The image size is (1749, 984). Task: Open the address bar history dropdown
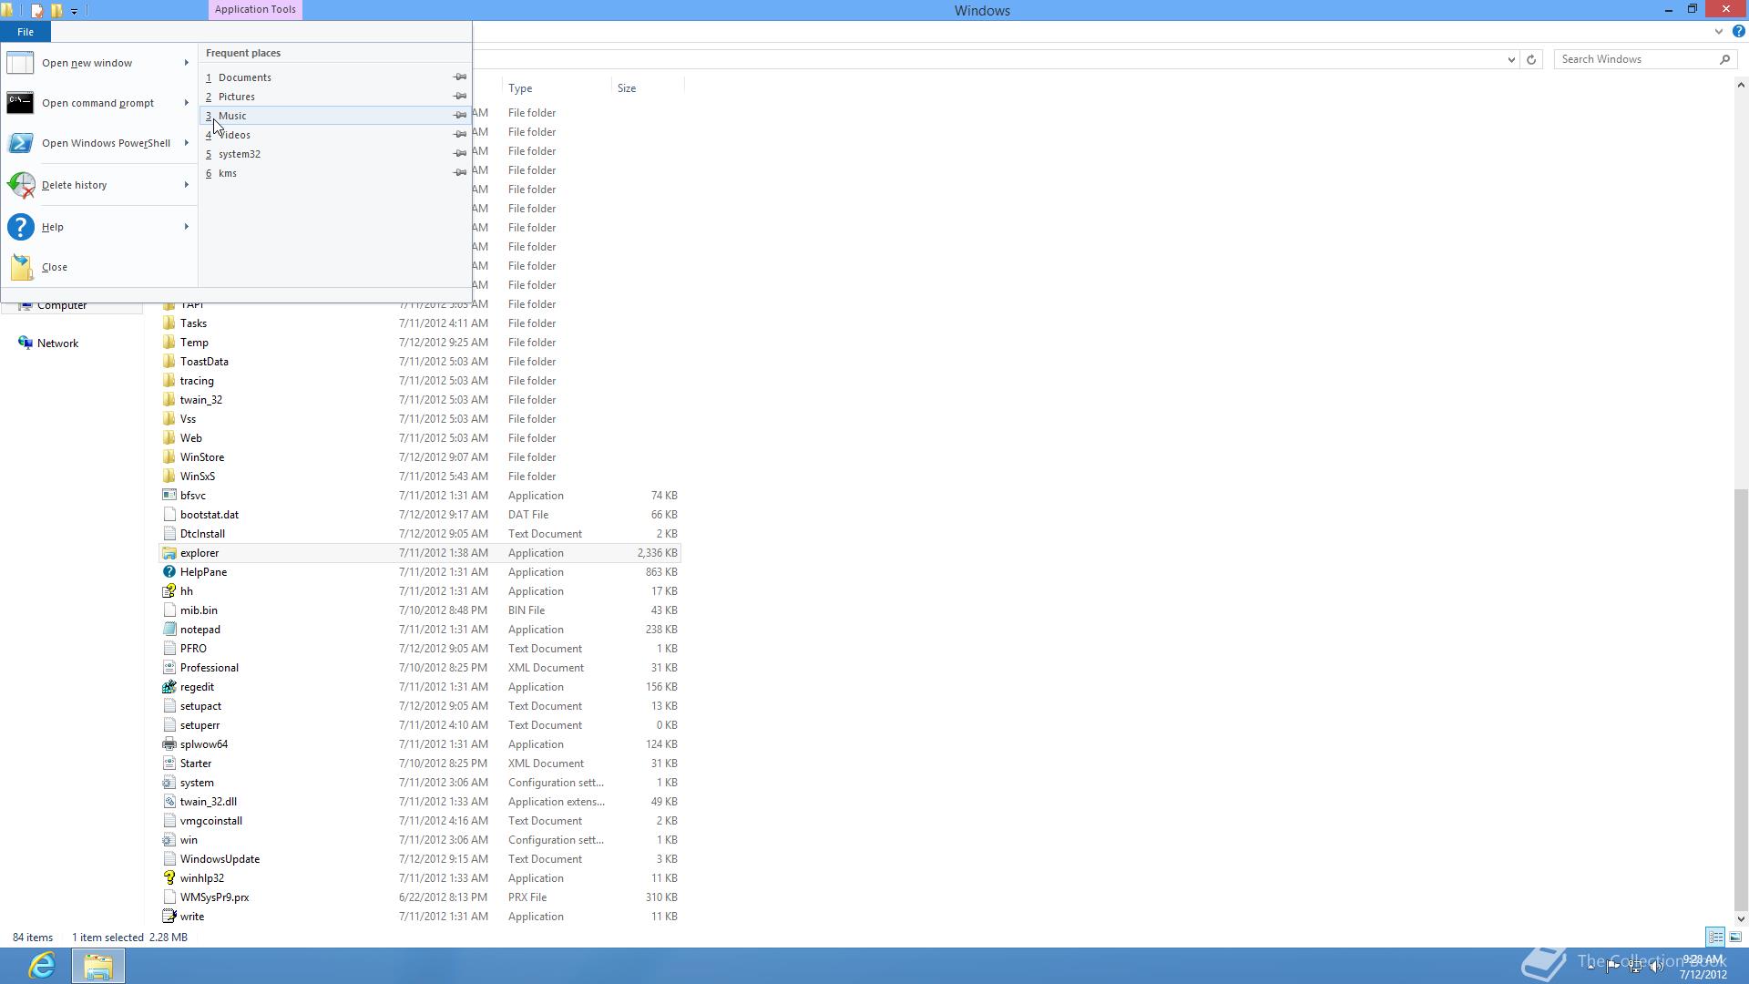pos(1511,59)
